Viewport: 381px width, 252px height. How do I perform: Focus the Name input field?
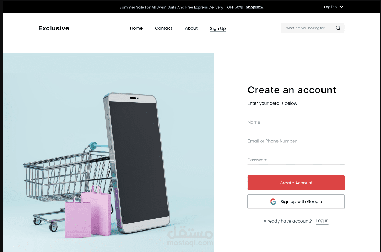pyautogui.click(x=296, y=122)
